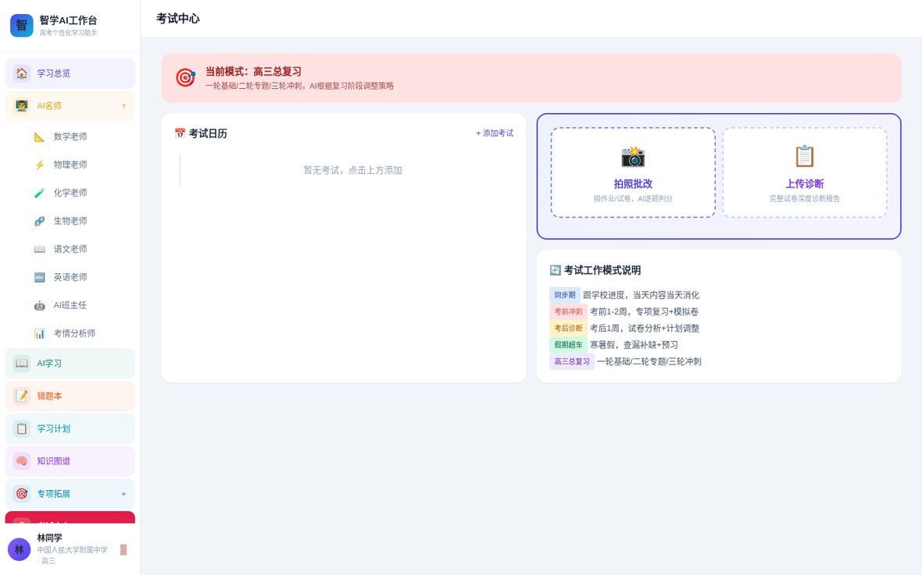Open the AI学习 section
Screen dimensions: 922x575
coord(70,363)
